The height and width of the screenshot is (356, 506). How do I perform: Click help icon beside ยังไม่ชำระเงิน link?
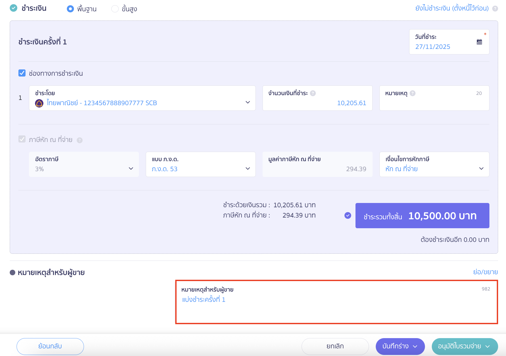(x=495, y=9)
